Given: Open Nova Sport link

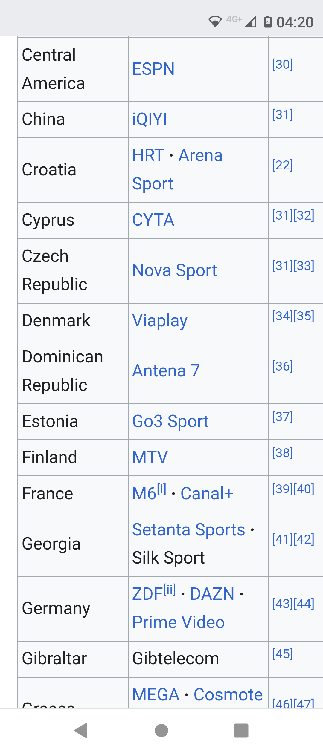Looking at the screenshot, I should (x=175, y=270).
